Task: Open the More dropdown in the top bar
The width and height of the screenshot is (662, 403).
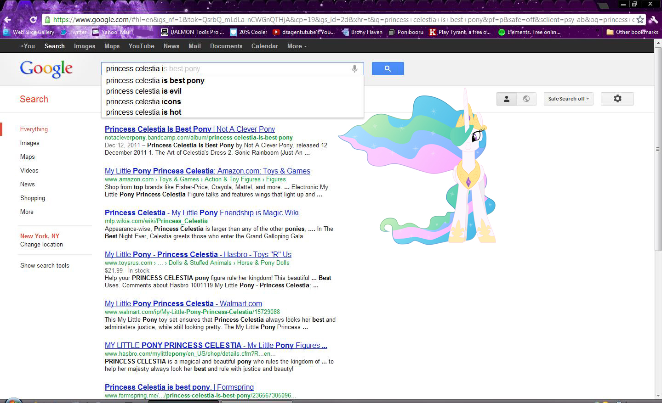Action: tap(297, 46)
